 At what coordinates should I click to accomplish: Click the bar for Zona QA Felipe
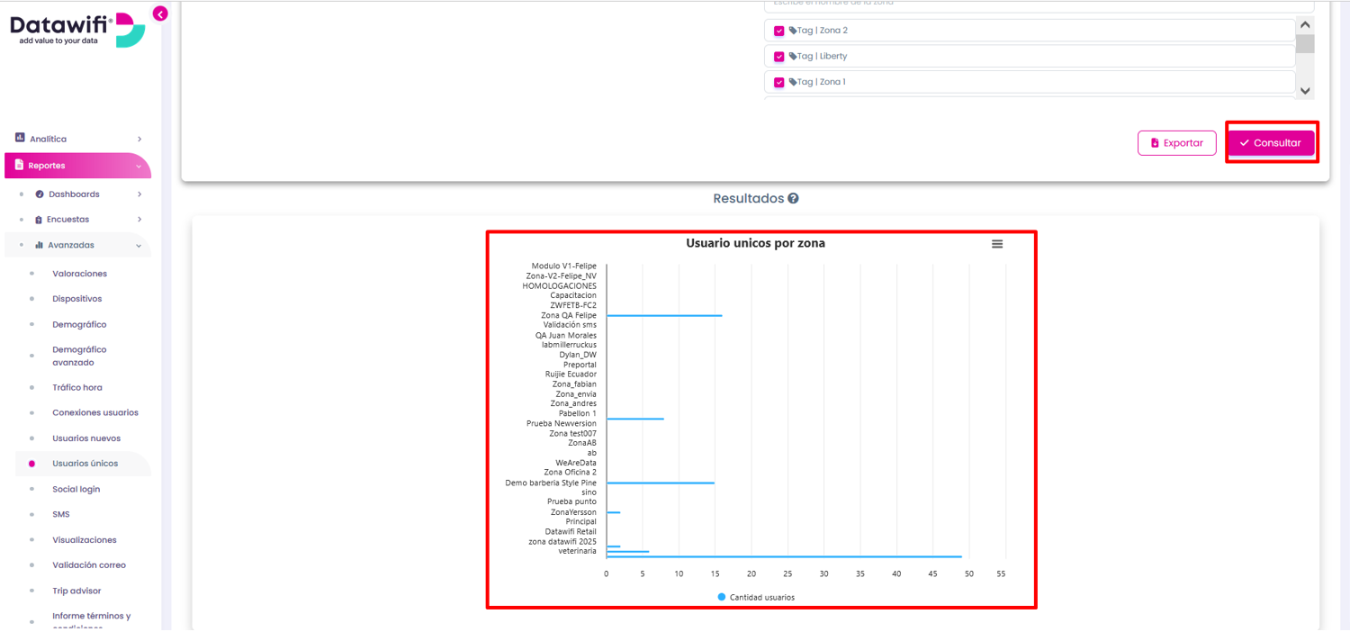[x=664, y=315]
